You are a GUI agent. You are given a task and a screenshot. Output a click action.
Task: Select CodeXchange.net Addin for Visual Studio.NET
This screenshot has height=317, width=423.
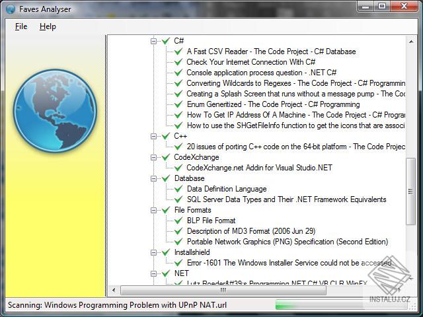(x=259, y=168)
